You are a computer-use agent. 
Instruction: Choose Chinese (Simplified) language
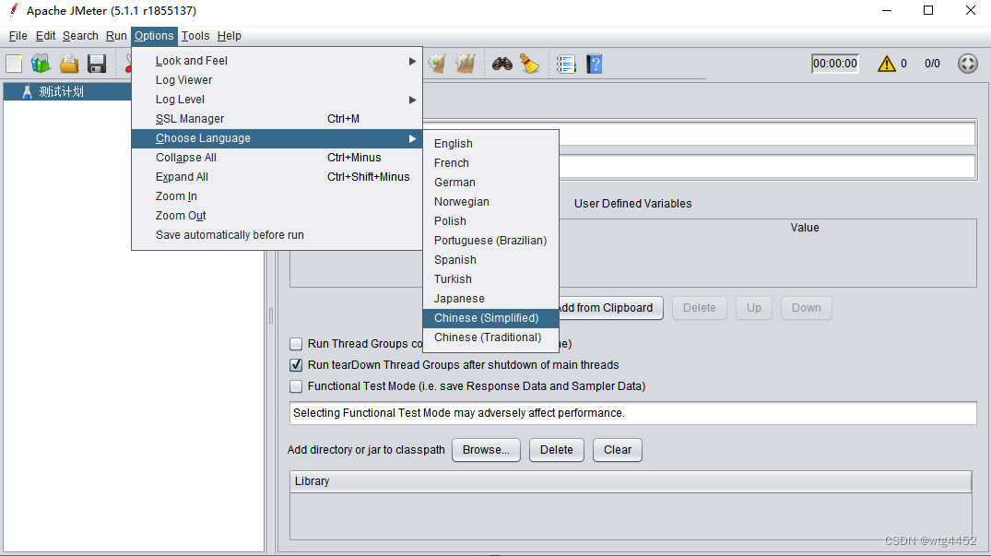click(490, 318)
